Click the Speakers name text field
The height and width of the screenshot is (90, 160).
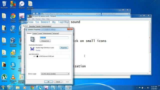[x=54, y=38]
